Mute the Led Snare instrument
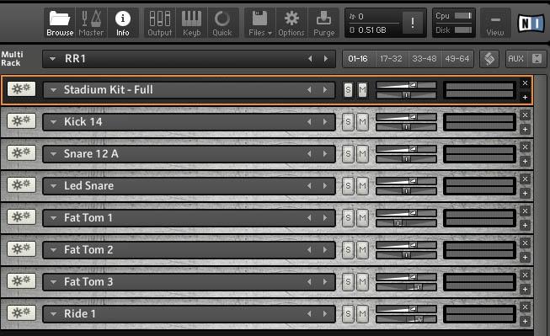The image size is (550, 336). (363, 186)
